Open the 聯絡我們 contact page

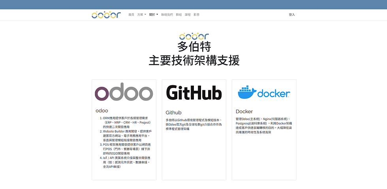tap(167, 15)
